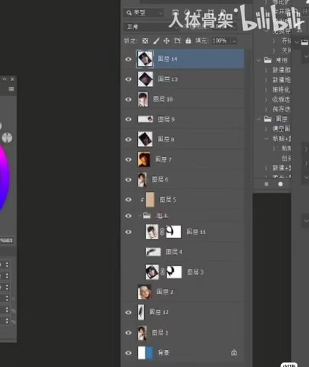The width and height of the screenshot is (309, 367).
Task: Toggle lock transparent pixels checkerboard icon
Action: pos(145,41)
